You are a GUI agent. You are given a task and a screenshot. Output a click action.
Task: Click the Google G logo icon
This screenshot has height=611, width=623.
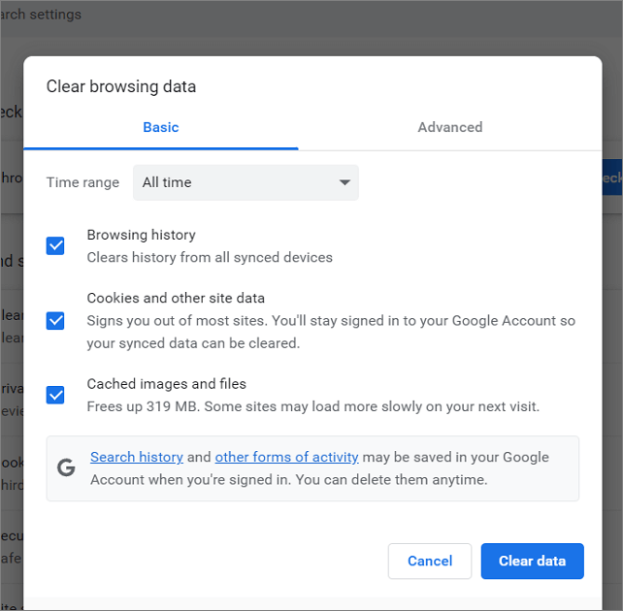[66, 468]
